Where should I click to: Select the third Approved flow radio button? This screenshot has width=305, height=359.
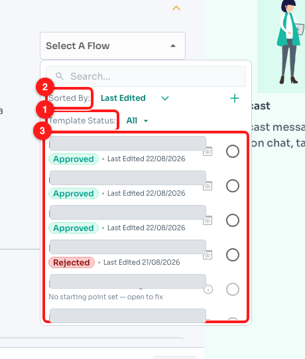pyautogui.click(x=233, y=220)
